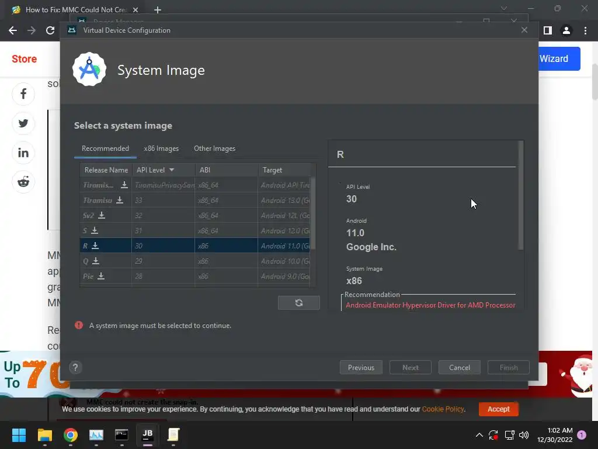Open the AMD Hypervisor Driver recommendation link

tap(430, 305)
